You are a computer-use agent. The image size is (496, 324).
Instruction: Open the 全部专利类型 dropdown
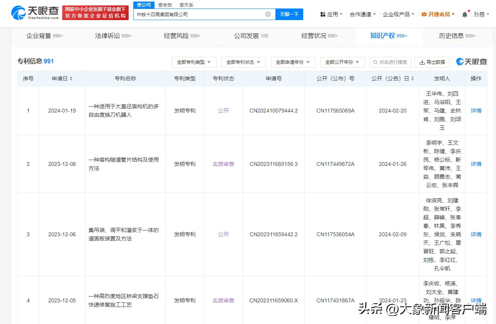coord(194,62)
